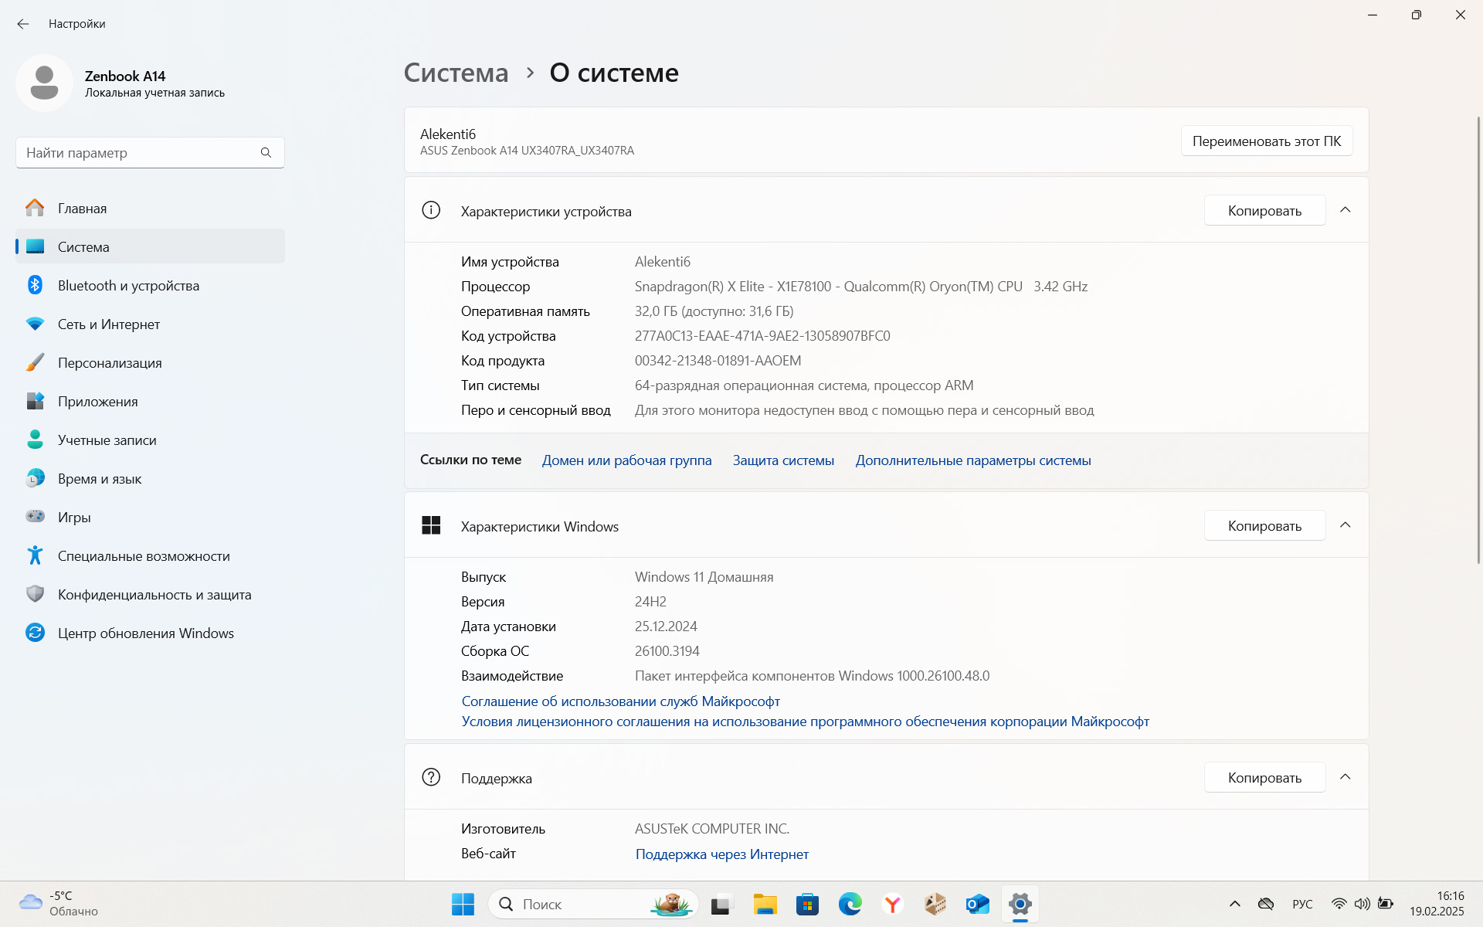Open Task View on the taskbar
Image resolution: width=1483 pixels, height=927 pixels.
(721, 904)
